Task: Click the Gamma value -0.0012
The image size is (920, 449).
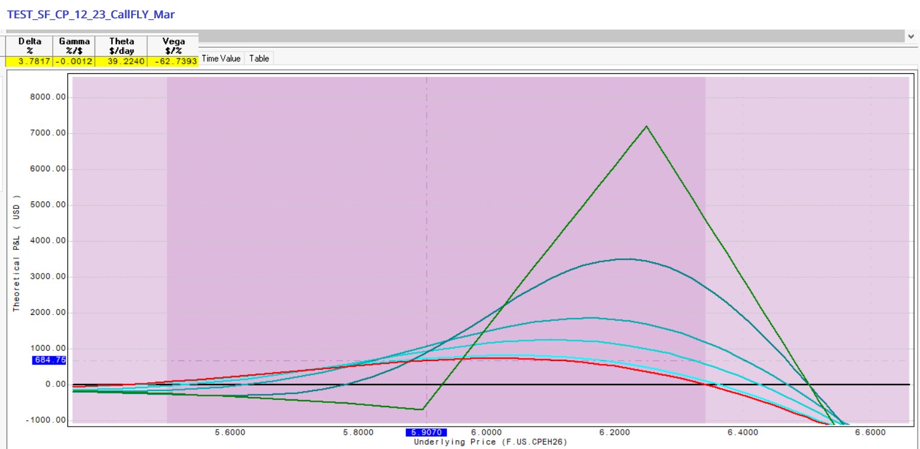Action: pos(74,61)
